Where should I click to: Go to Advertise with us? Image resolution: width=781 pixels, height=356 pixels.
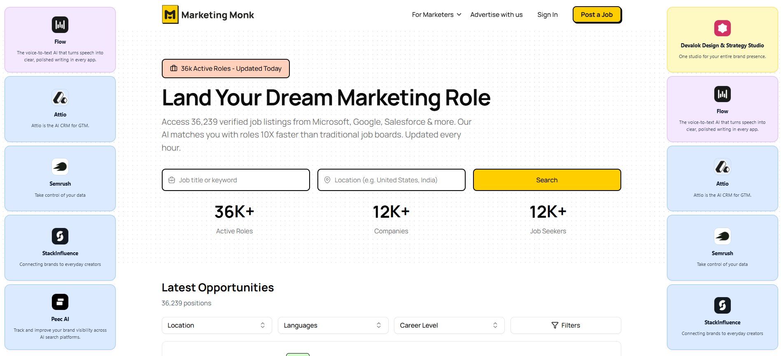click(496, 14)
